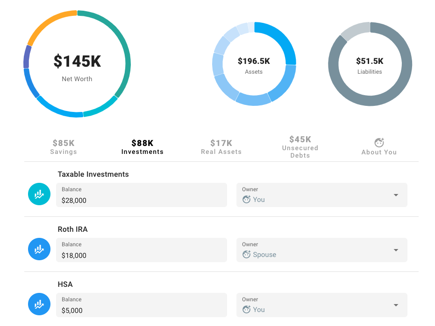
Task: Open the Real Assets tab
Action: [x=221, y=147]
